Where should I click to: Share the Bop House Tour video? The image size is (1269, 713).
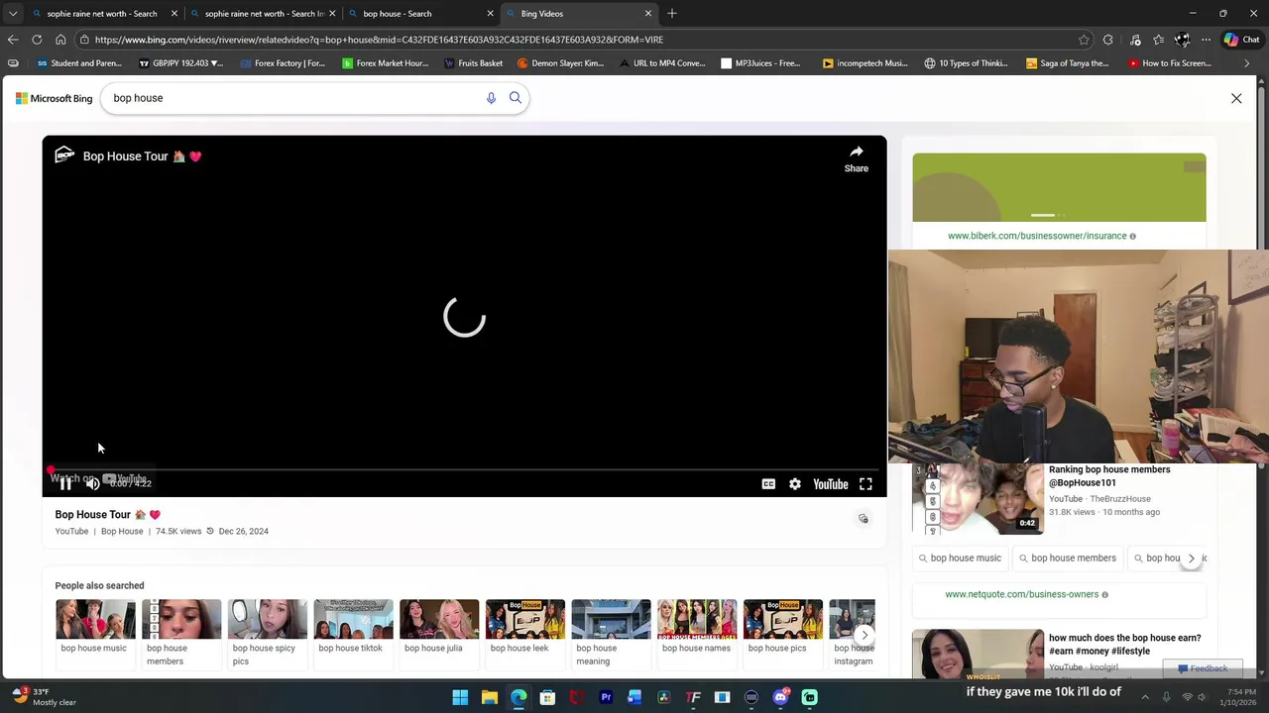click(x=857, y=158)
